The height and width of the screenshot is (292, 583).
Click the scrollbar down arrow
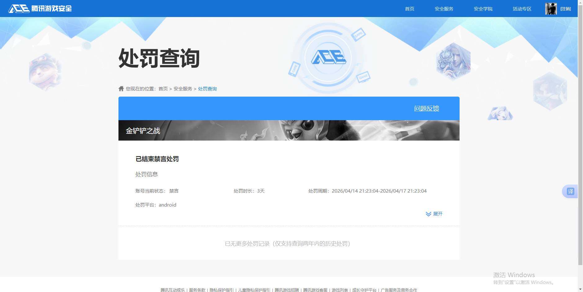(580, 289)
